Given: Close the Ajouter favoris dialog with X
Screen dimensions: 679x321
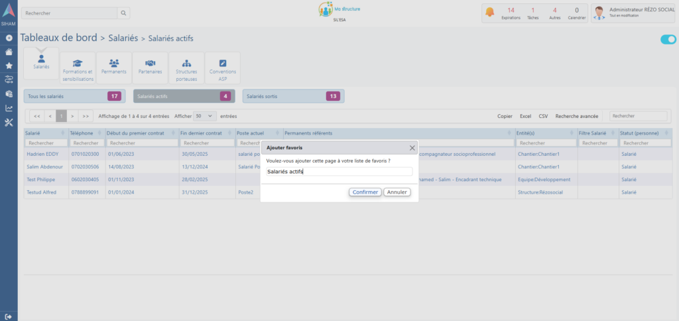Looking at the screenshot, I should [x=412, y=148].
